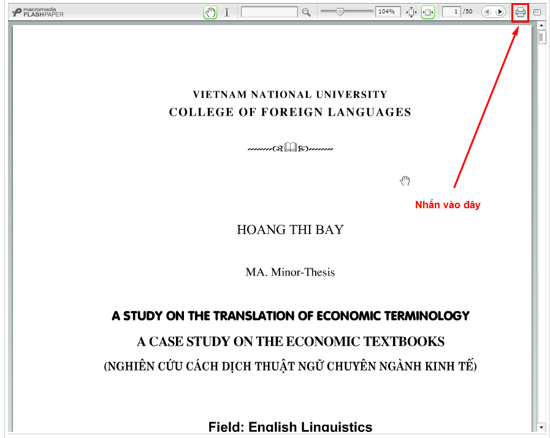The image size is (550, 438).
Task: Select the zoom percentage field showing 104%
Action: click(x=387, y=11)
